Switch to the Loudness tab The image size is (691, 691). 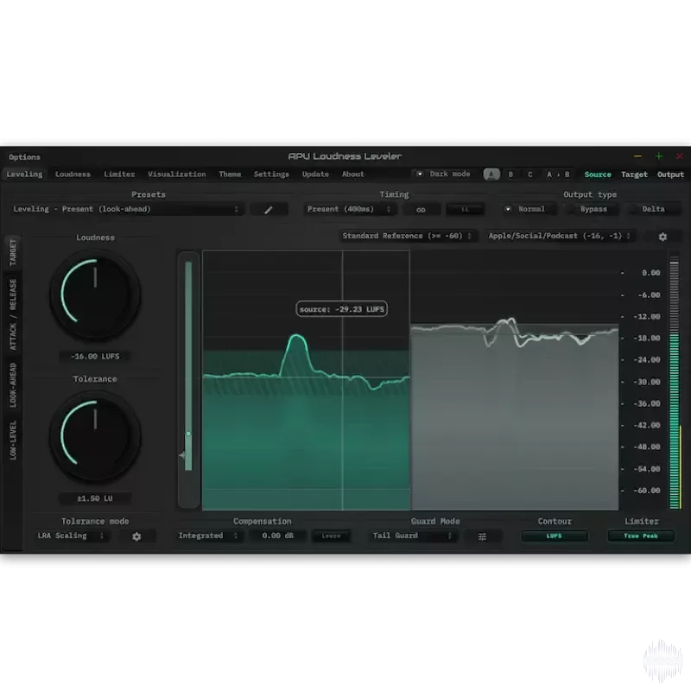73,174
